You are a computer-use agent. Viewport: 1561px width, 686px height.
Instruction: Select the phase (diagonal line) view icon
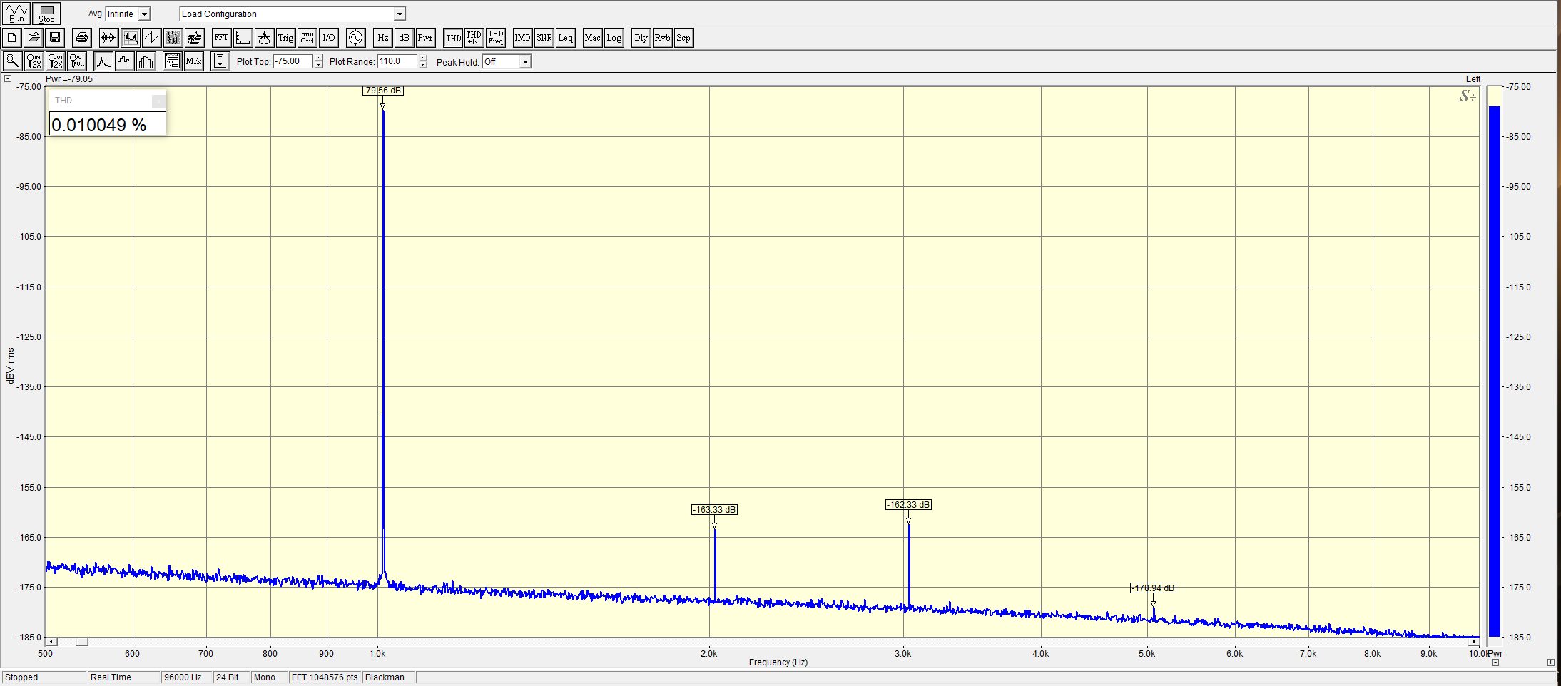(151, 38)
